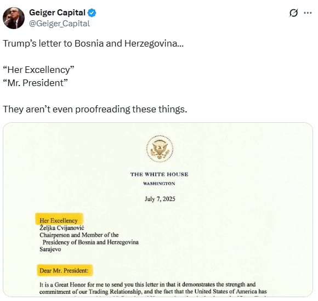Click the name 'Željka Cvijanović' in letter

[x=62, y=228]
